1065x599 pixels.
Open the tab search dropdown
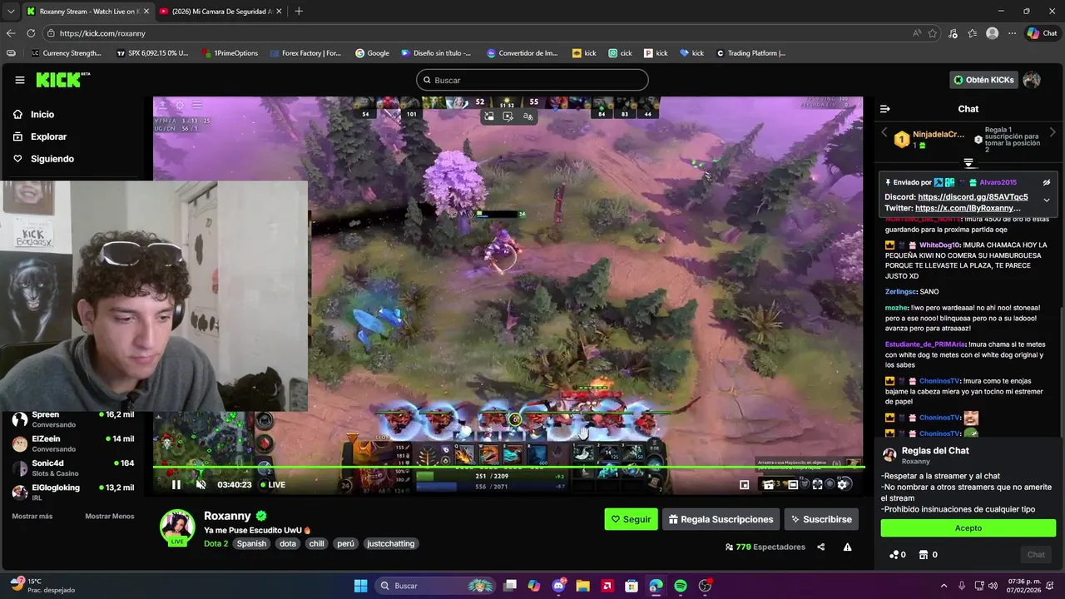pos(10,11)
